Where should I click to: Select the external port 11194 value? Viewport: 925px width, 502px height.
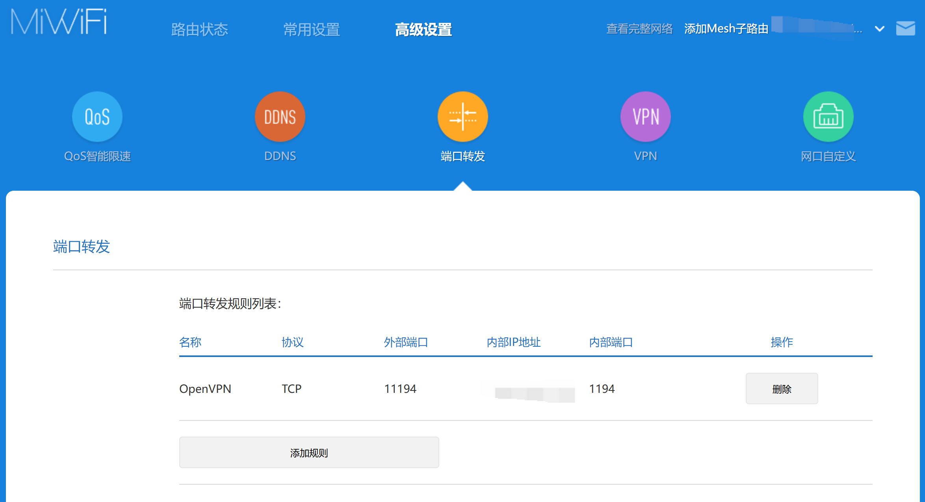point(400,389)
